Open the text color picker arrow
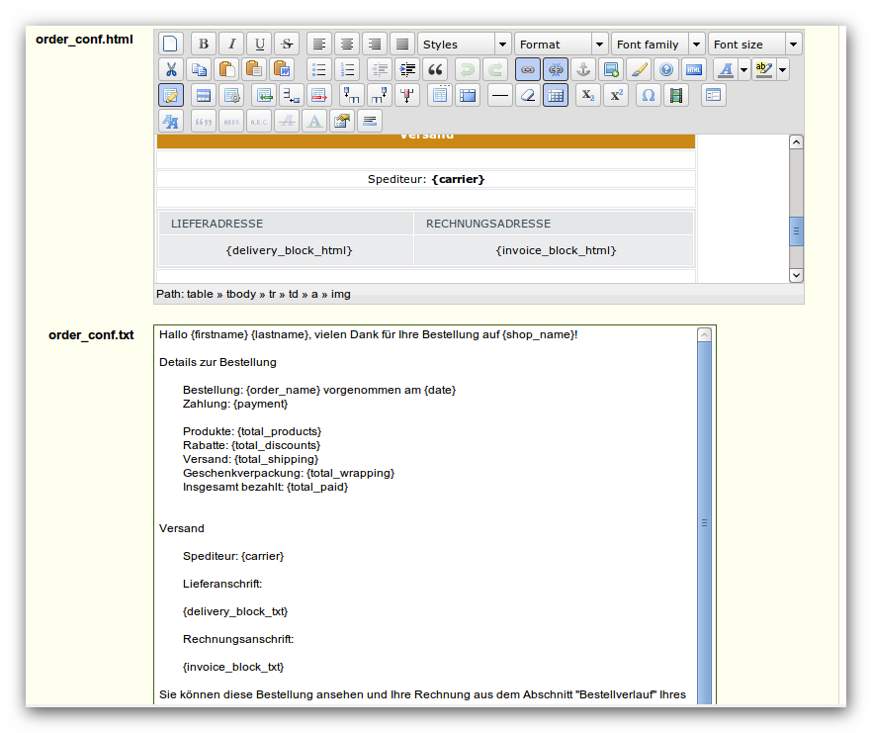The image size is (872, 733). click(x=743, y=69)
